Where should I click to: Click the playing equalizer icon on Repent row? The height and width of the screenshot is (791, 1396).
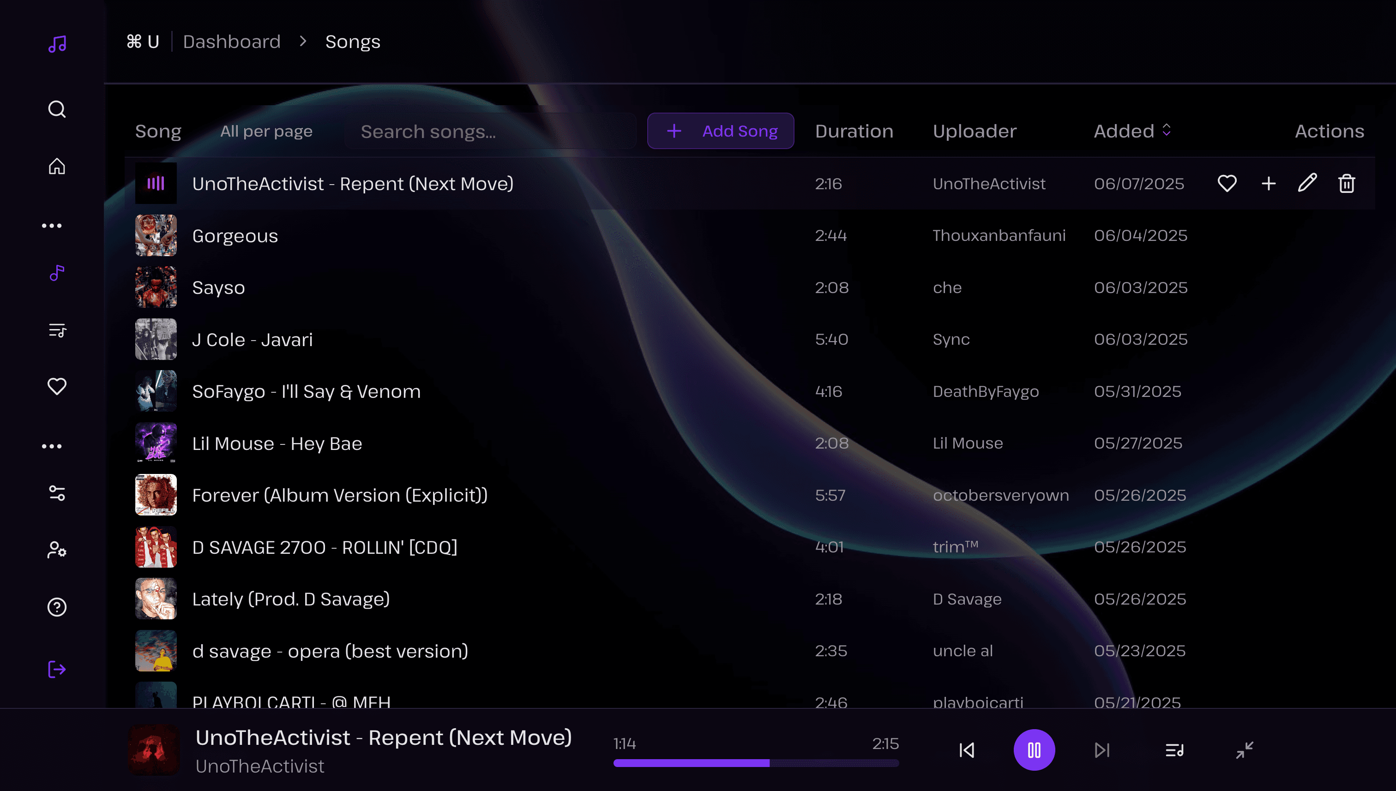pos(156,183)
